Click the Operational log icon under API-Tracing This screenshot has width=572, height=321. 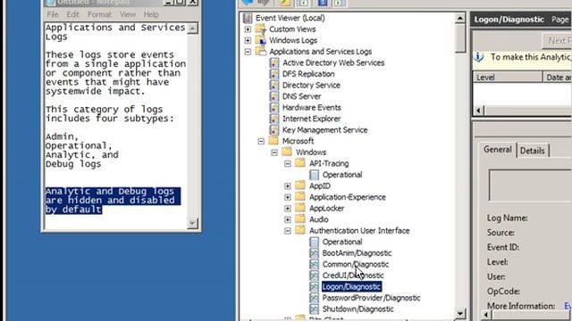pos(314,175)
